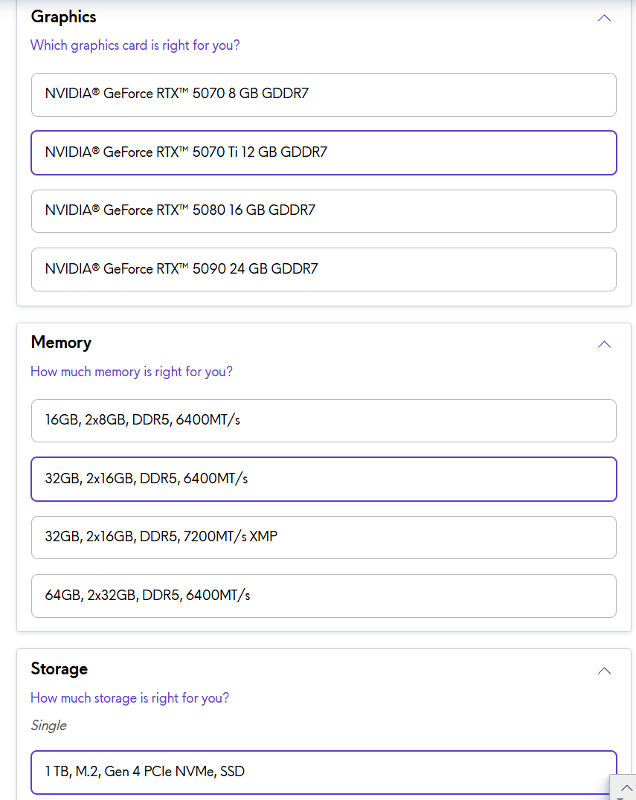Screen dimensions: 636x800
Task: Select RTX 5070 8 GB GDDR7 graphics
Action: (324, 94)
